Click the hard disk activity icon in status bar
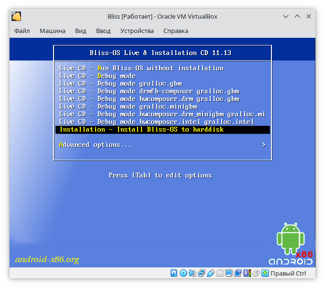Image resolution: width=325 pixels, height=288 pixels. pos(174,273)
